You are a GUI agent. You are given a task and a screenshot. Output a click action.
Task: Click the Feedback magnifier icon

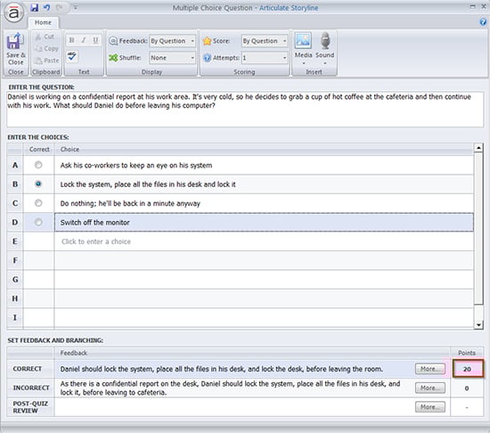click(113, 41)
